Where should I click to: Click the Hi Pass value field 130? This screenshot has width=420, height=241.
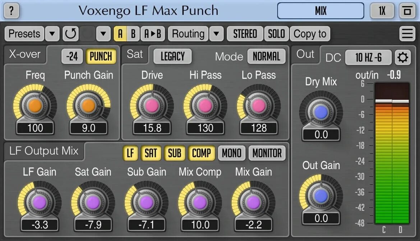(x=206, y=128)
